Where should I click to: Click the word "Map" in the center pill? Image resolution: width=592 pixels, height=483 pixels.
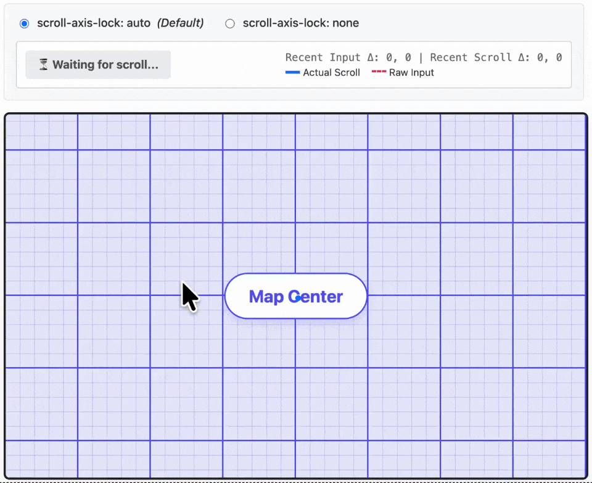point(266,297)
